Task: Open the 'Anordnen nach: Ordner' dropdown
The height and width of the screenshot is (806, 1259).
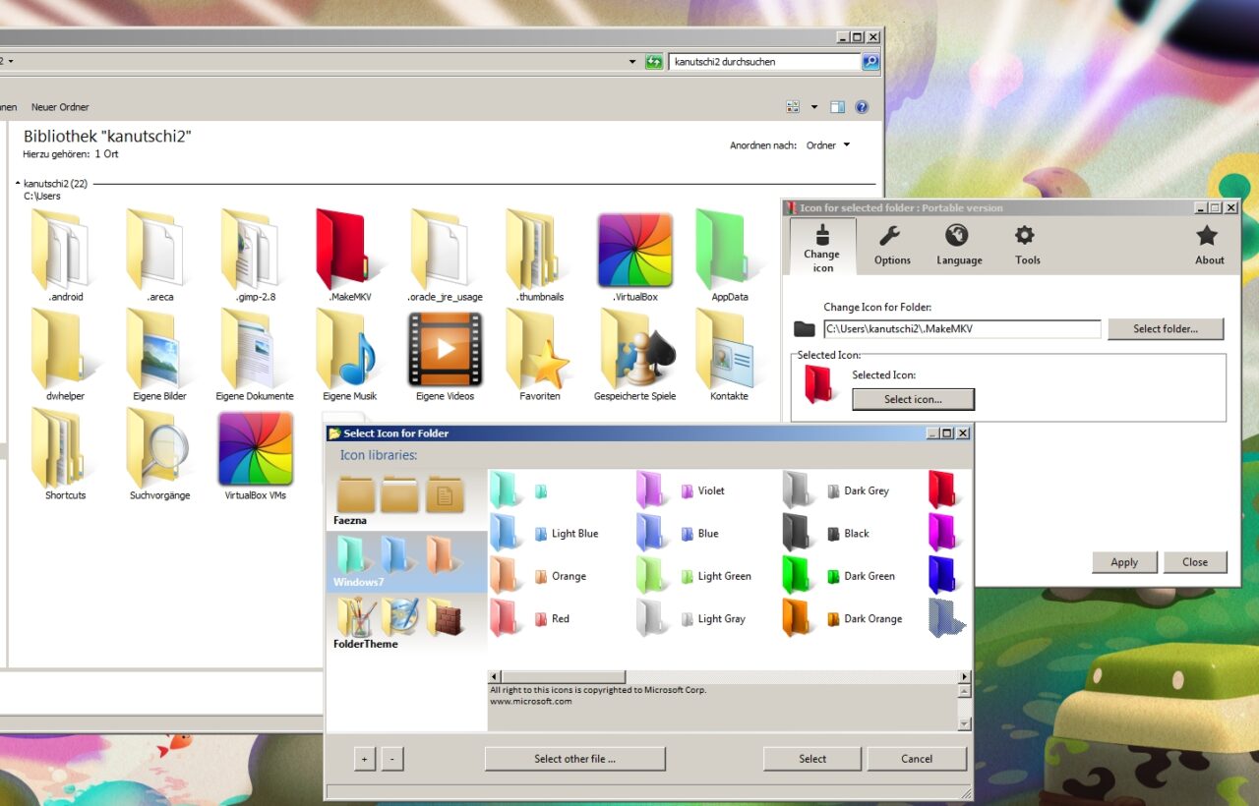Action: [x=827, y=144]
